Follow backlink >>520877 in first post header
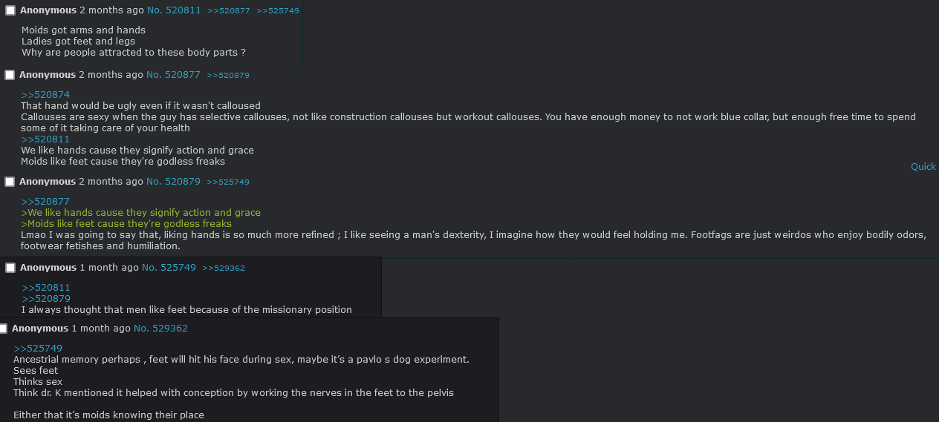 click(229, 11)
